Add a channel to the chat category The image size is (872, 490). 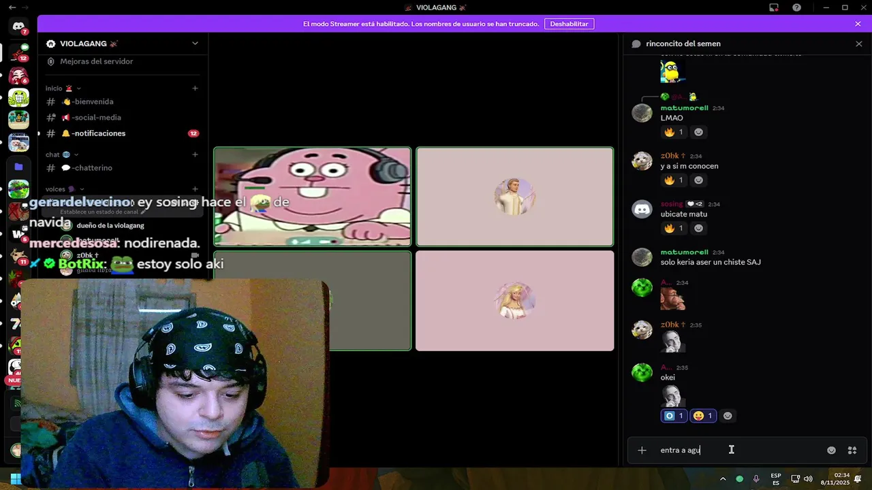pos(195,154)
